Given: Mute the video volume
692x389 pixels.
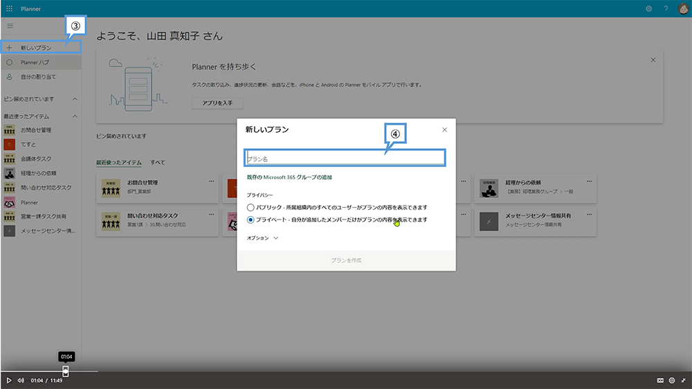Looking at the screenshot, I should (21, 380).
